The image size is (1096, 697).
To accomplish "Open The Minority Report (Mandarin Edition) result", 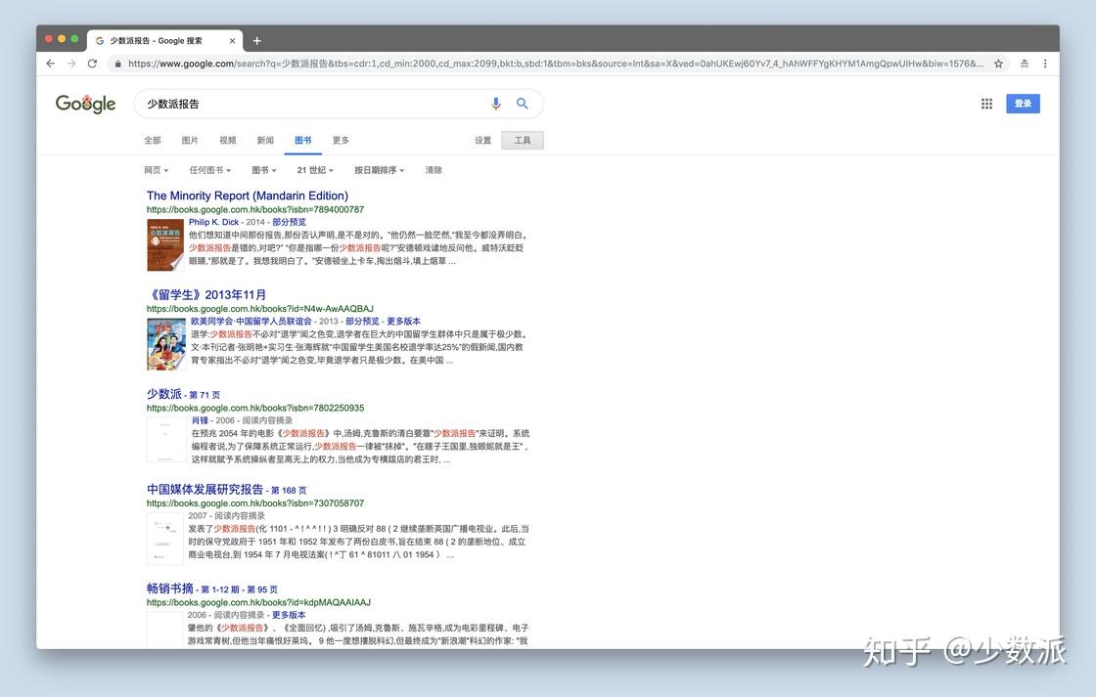I will click(x=248, y=196).
